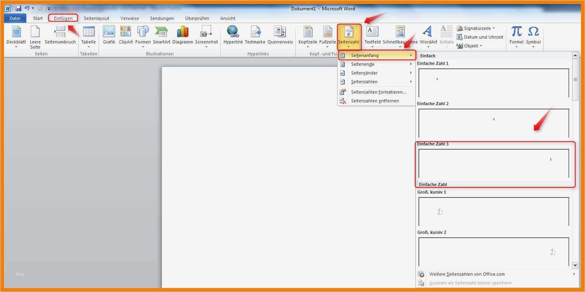Open the Word application icon menu
The width and height of the screenshot is (585, 292).
[8, 8]
